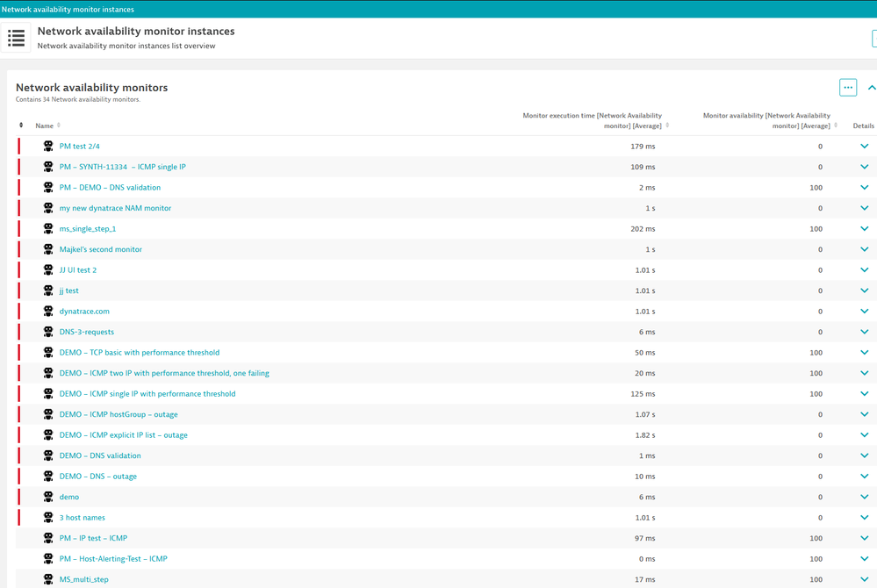Expand details for ms_single_step_1 row
This screenshot has height=588, width=877.
[864, 229]
